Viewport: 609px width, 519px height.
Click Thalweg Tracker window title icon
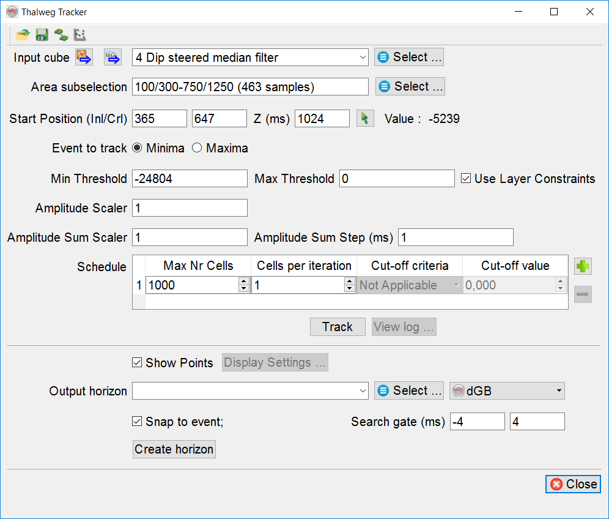tap(12, 12)
